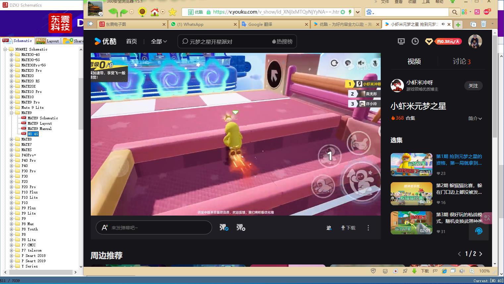Screen dimensions: 504x284
Task: Open the 讨论 discussion tab
Action: pos(462,61)
